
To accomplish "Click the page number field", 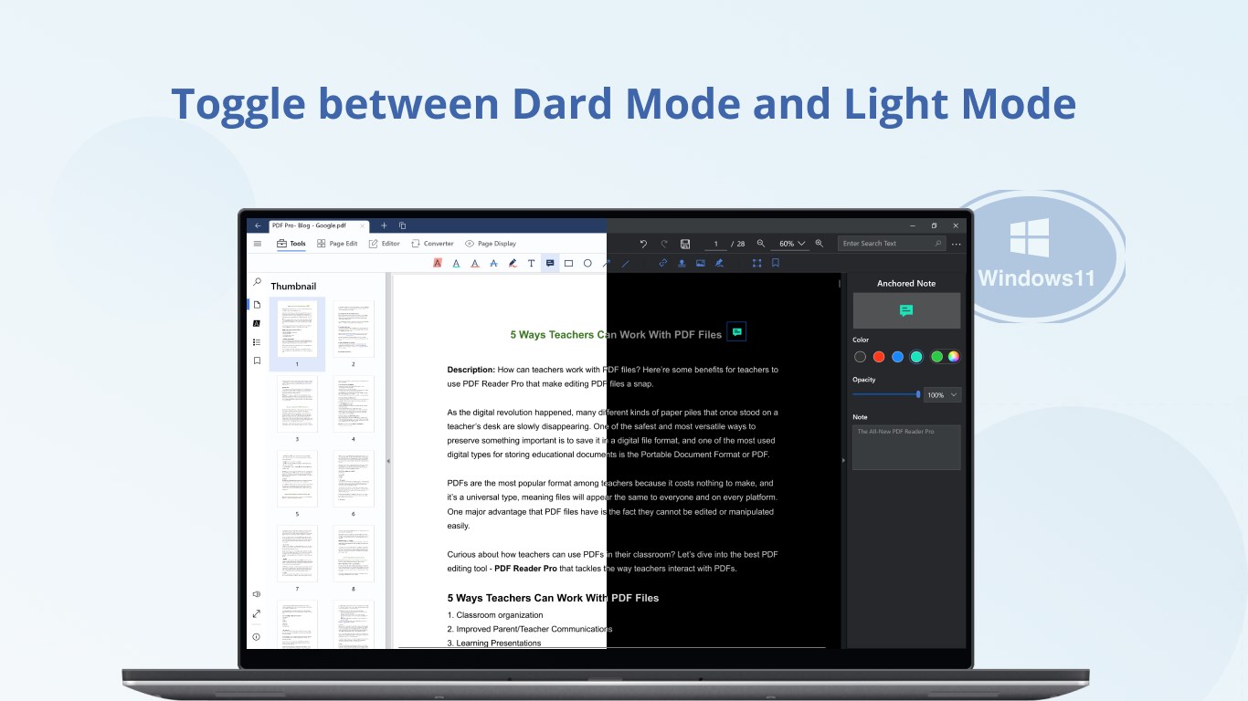I will [716, 244].
